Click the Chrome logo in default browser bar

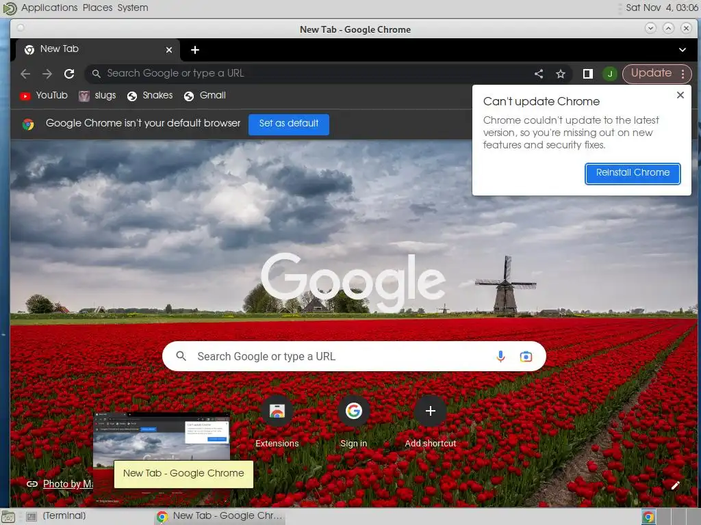(28, 124)
